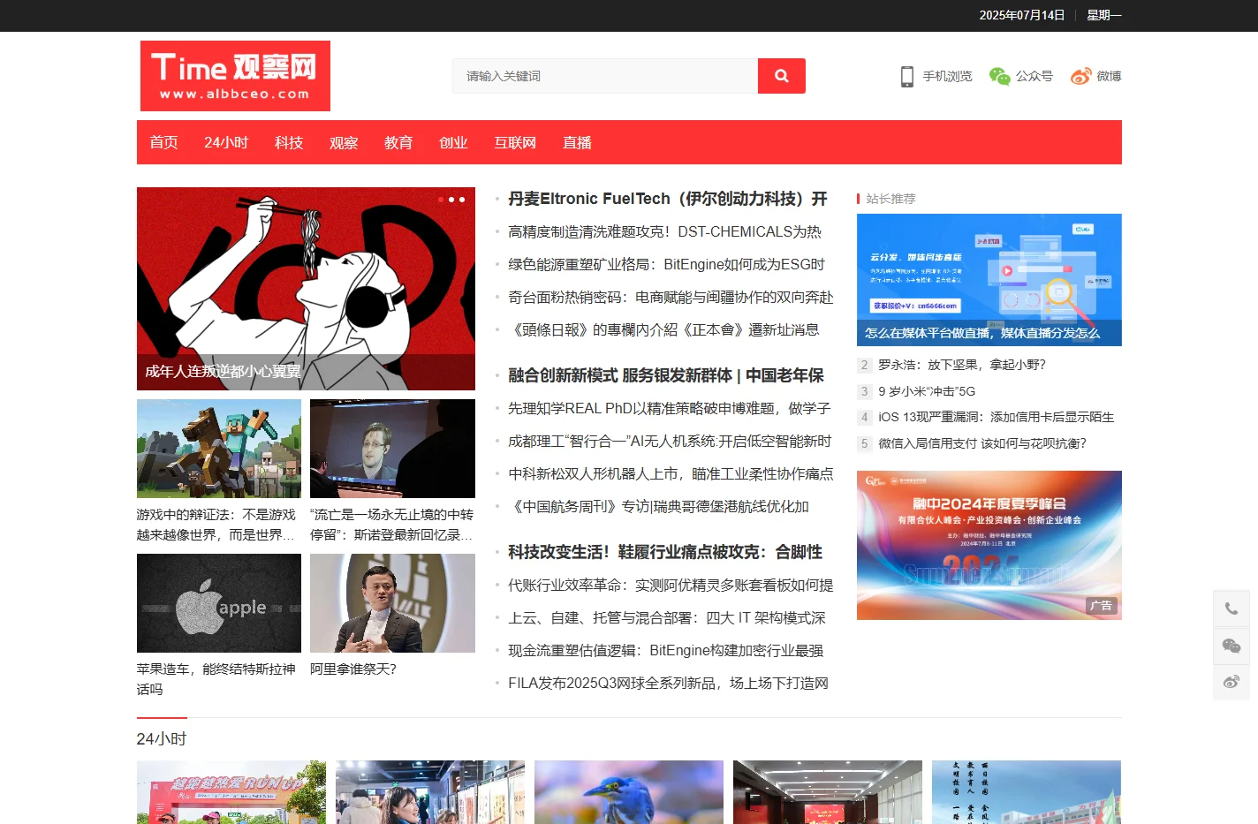Open FILA 2025Q3 tennis collection article
Screen dimensions: 1258x824
point(669,683)
